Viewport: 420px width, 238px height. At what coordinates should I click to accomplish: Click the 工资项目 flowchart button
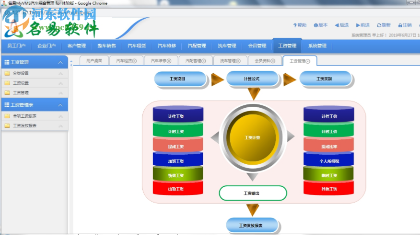tap(180, 79)
